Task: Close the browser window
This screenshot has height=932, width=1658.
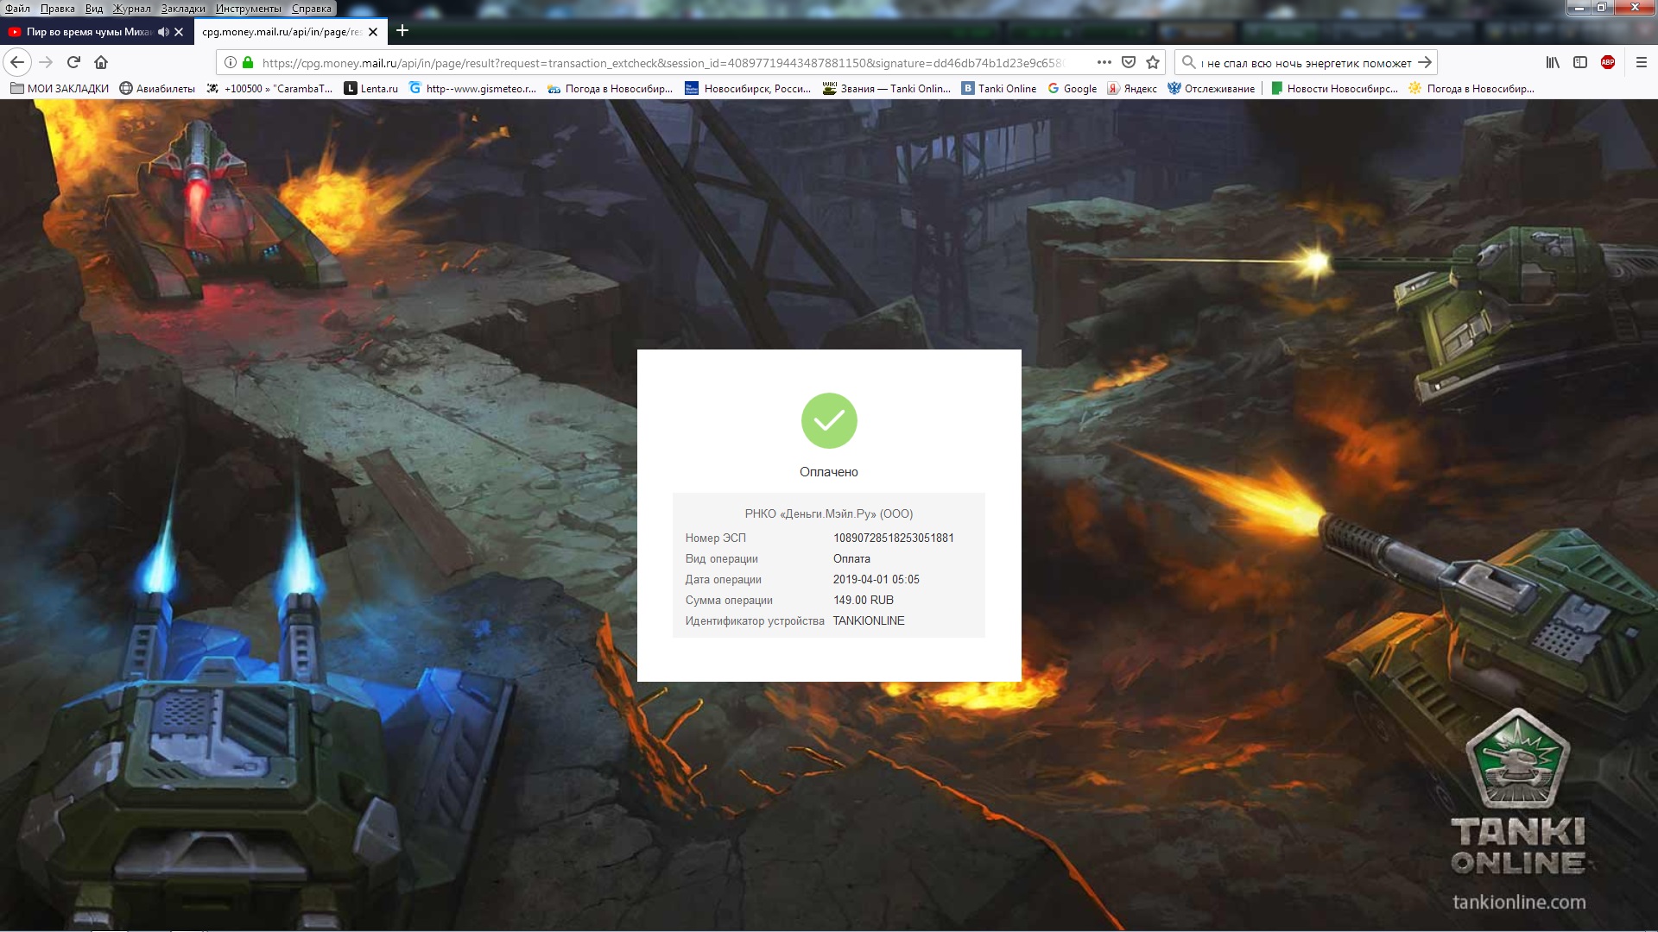Action: [x=1635, y=8]
